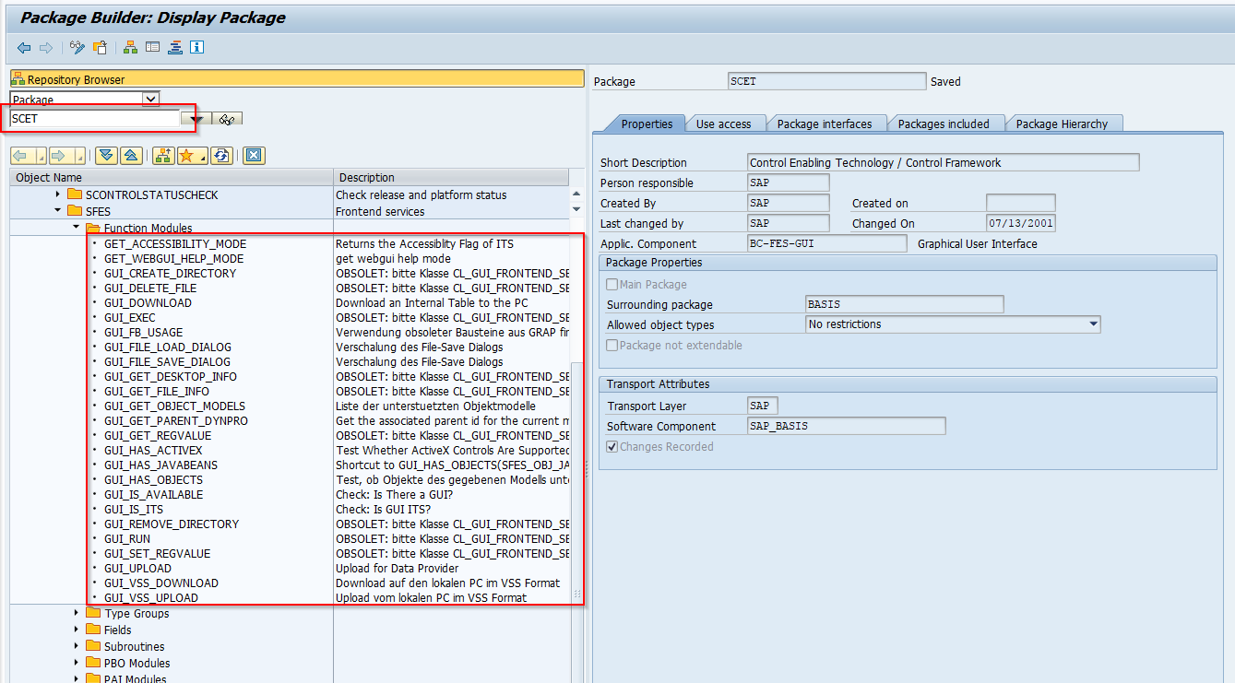Click the Applic. Component BC-FES-GUI field
The width and height of the screenshot is (1235, 683).
click(x=827, y=243)
